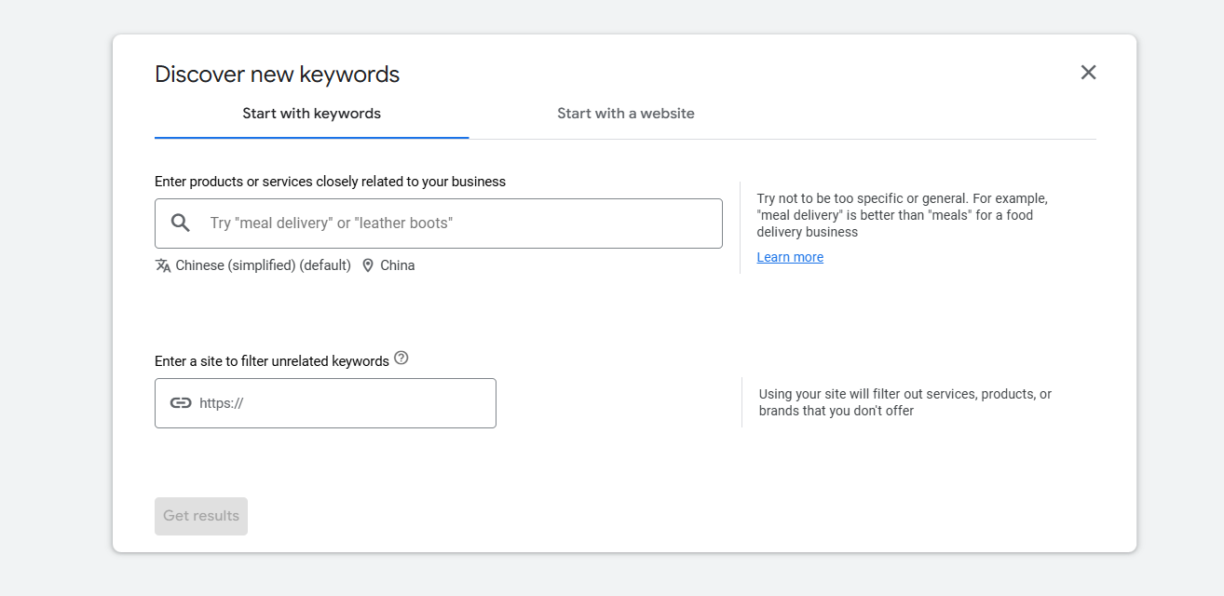Click the translate language icon
The width and height of the screenshot is (1224, 596).
[163, 265]
